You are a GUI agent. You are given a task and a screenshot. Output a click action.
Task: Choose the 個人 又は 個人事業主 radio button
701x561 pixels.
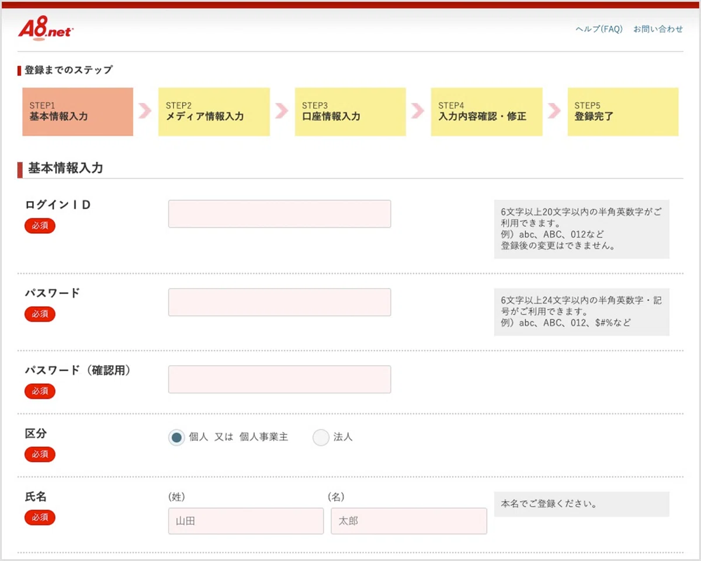176,437
